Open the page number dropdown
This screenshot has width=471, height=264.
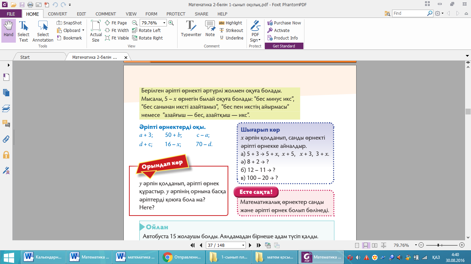point(243,245)
